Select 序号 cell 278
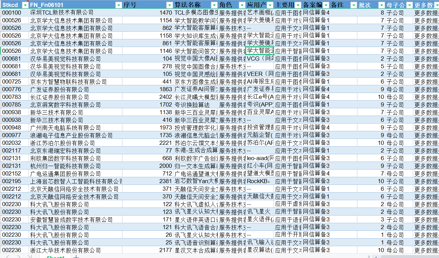 [148, 66]
